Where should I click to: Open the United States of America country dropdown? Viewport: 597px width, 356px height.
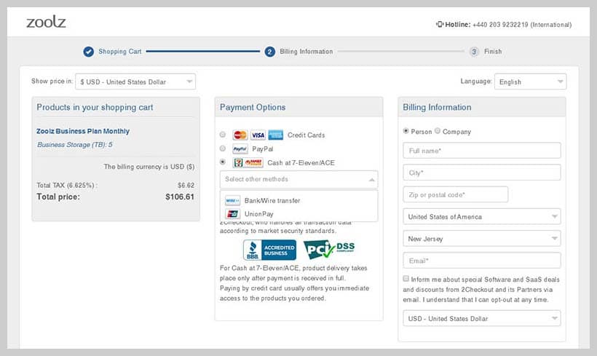pyautogui.click(x=482, y=217)
